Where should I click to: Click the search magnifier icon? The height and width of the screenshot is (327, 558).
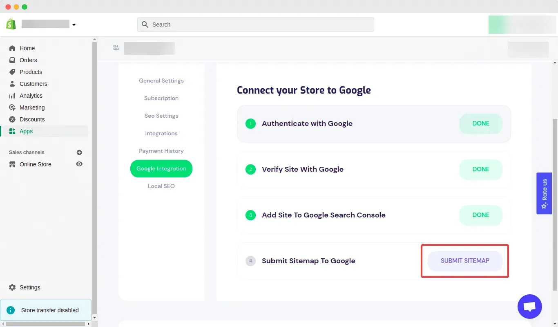(145, 25)
